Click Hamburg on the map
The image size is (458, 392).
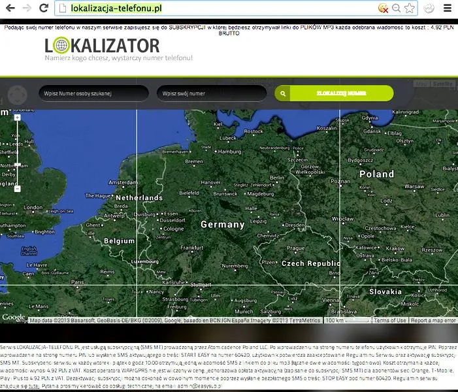[229, 152]
